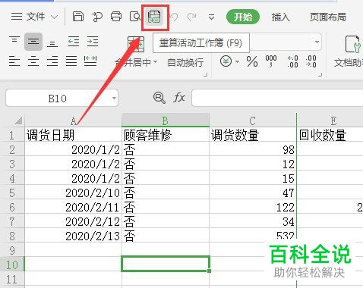Click the select-all corner triangle
This screenshot has width=363, height=288.
coord(17,121)
